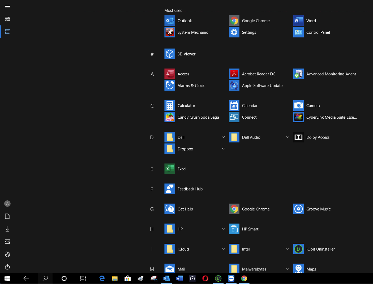Open Opera browser from taskbar
The image size is (373, 284).
(205, 278)
